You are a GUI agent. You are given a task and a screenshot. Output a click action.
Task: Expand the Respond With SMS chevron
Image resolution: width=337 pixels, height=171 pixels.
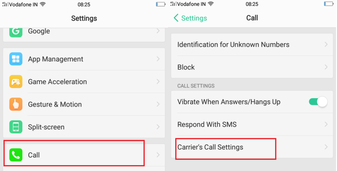326,124
